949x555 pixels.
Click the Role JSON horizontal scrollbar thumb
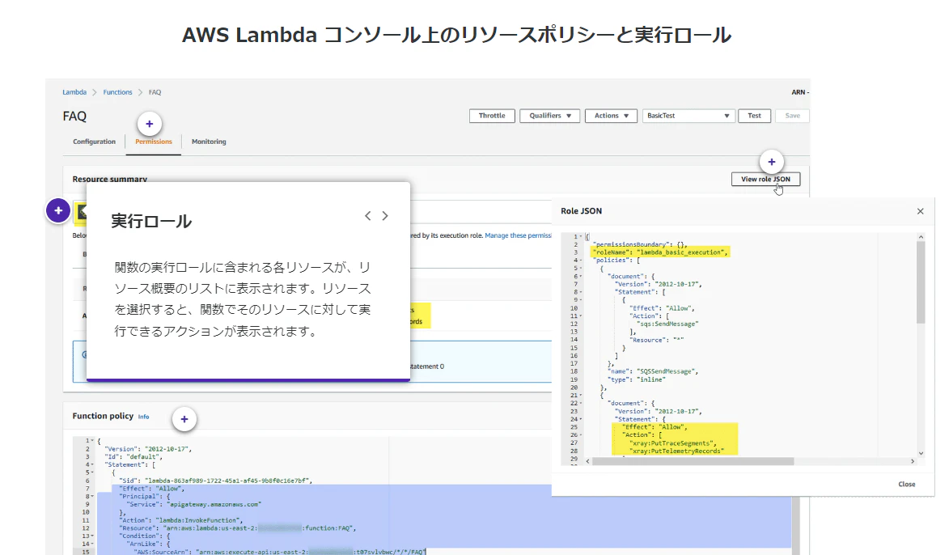[693, 461]
